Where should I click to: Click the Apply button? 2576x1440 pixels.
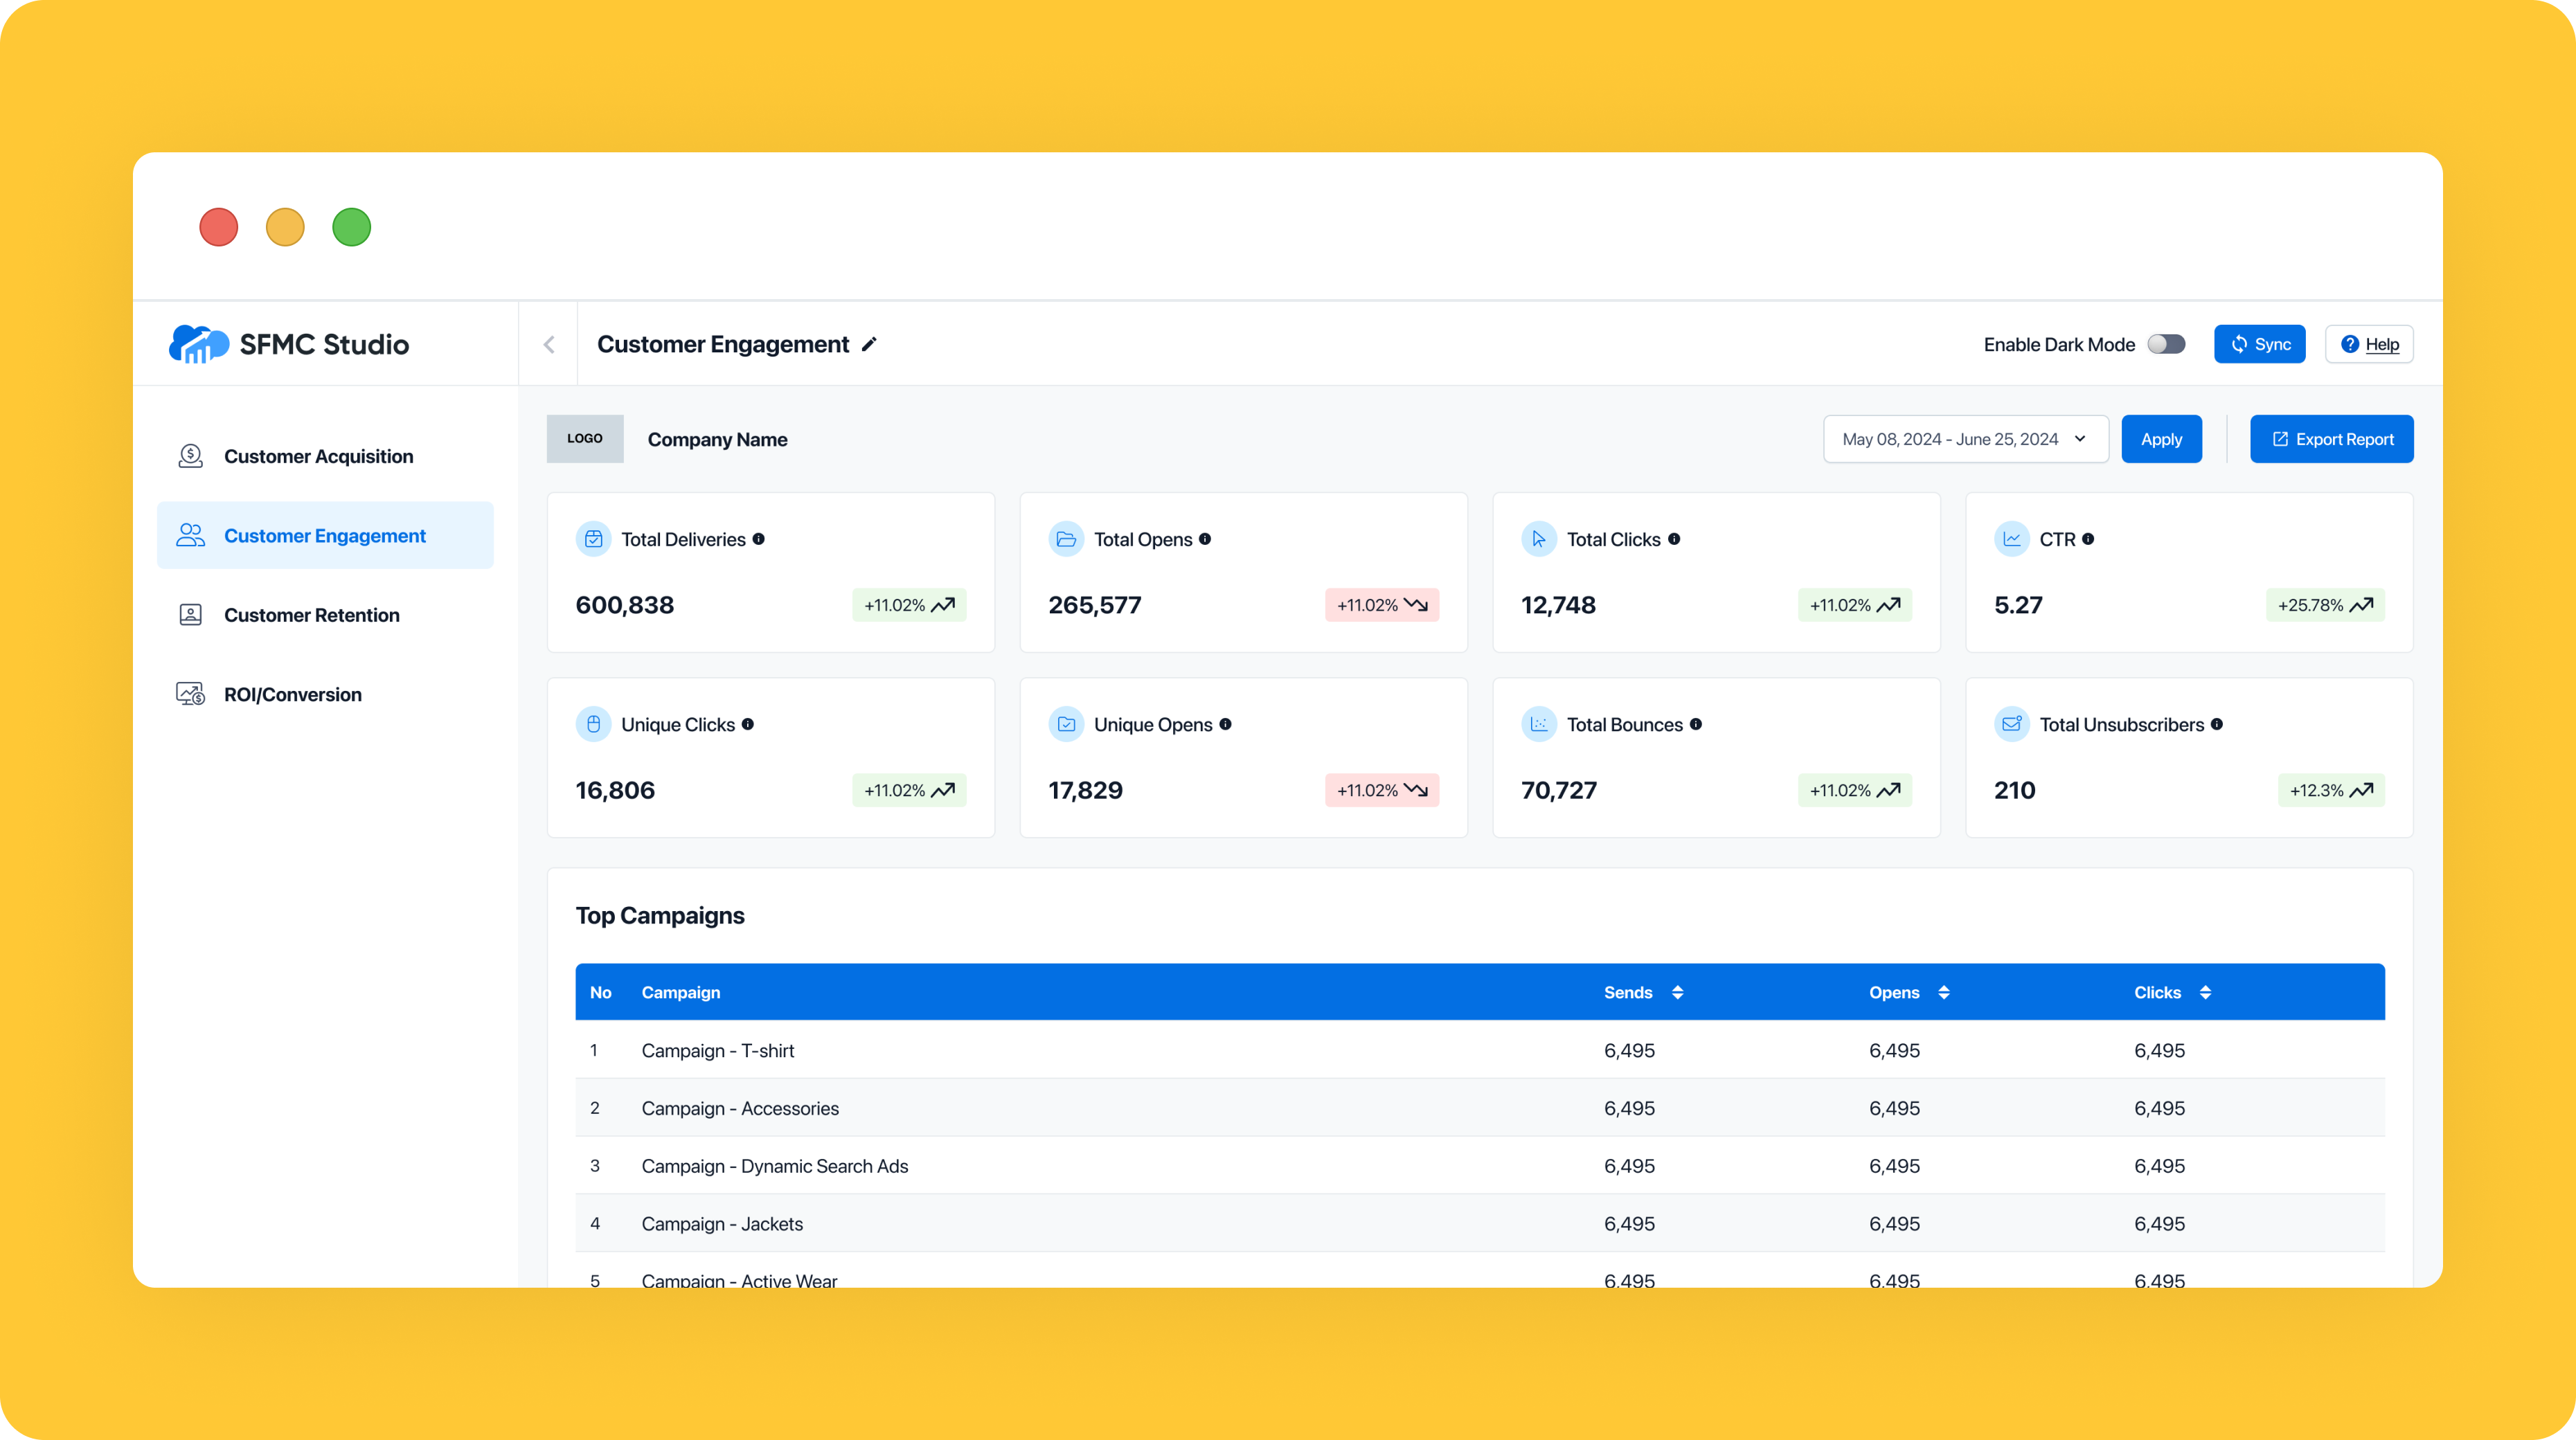coord(2161,439)
